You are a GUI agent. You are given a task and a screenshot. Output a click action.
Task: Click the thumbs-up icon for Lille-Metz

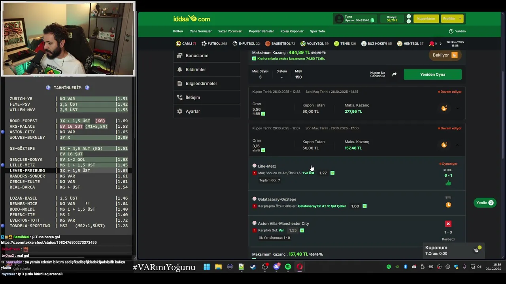(448, 183)
